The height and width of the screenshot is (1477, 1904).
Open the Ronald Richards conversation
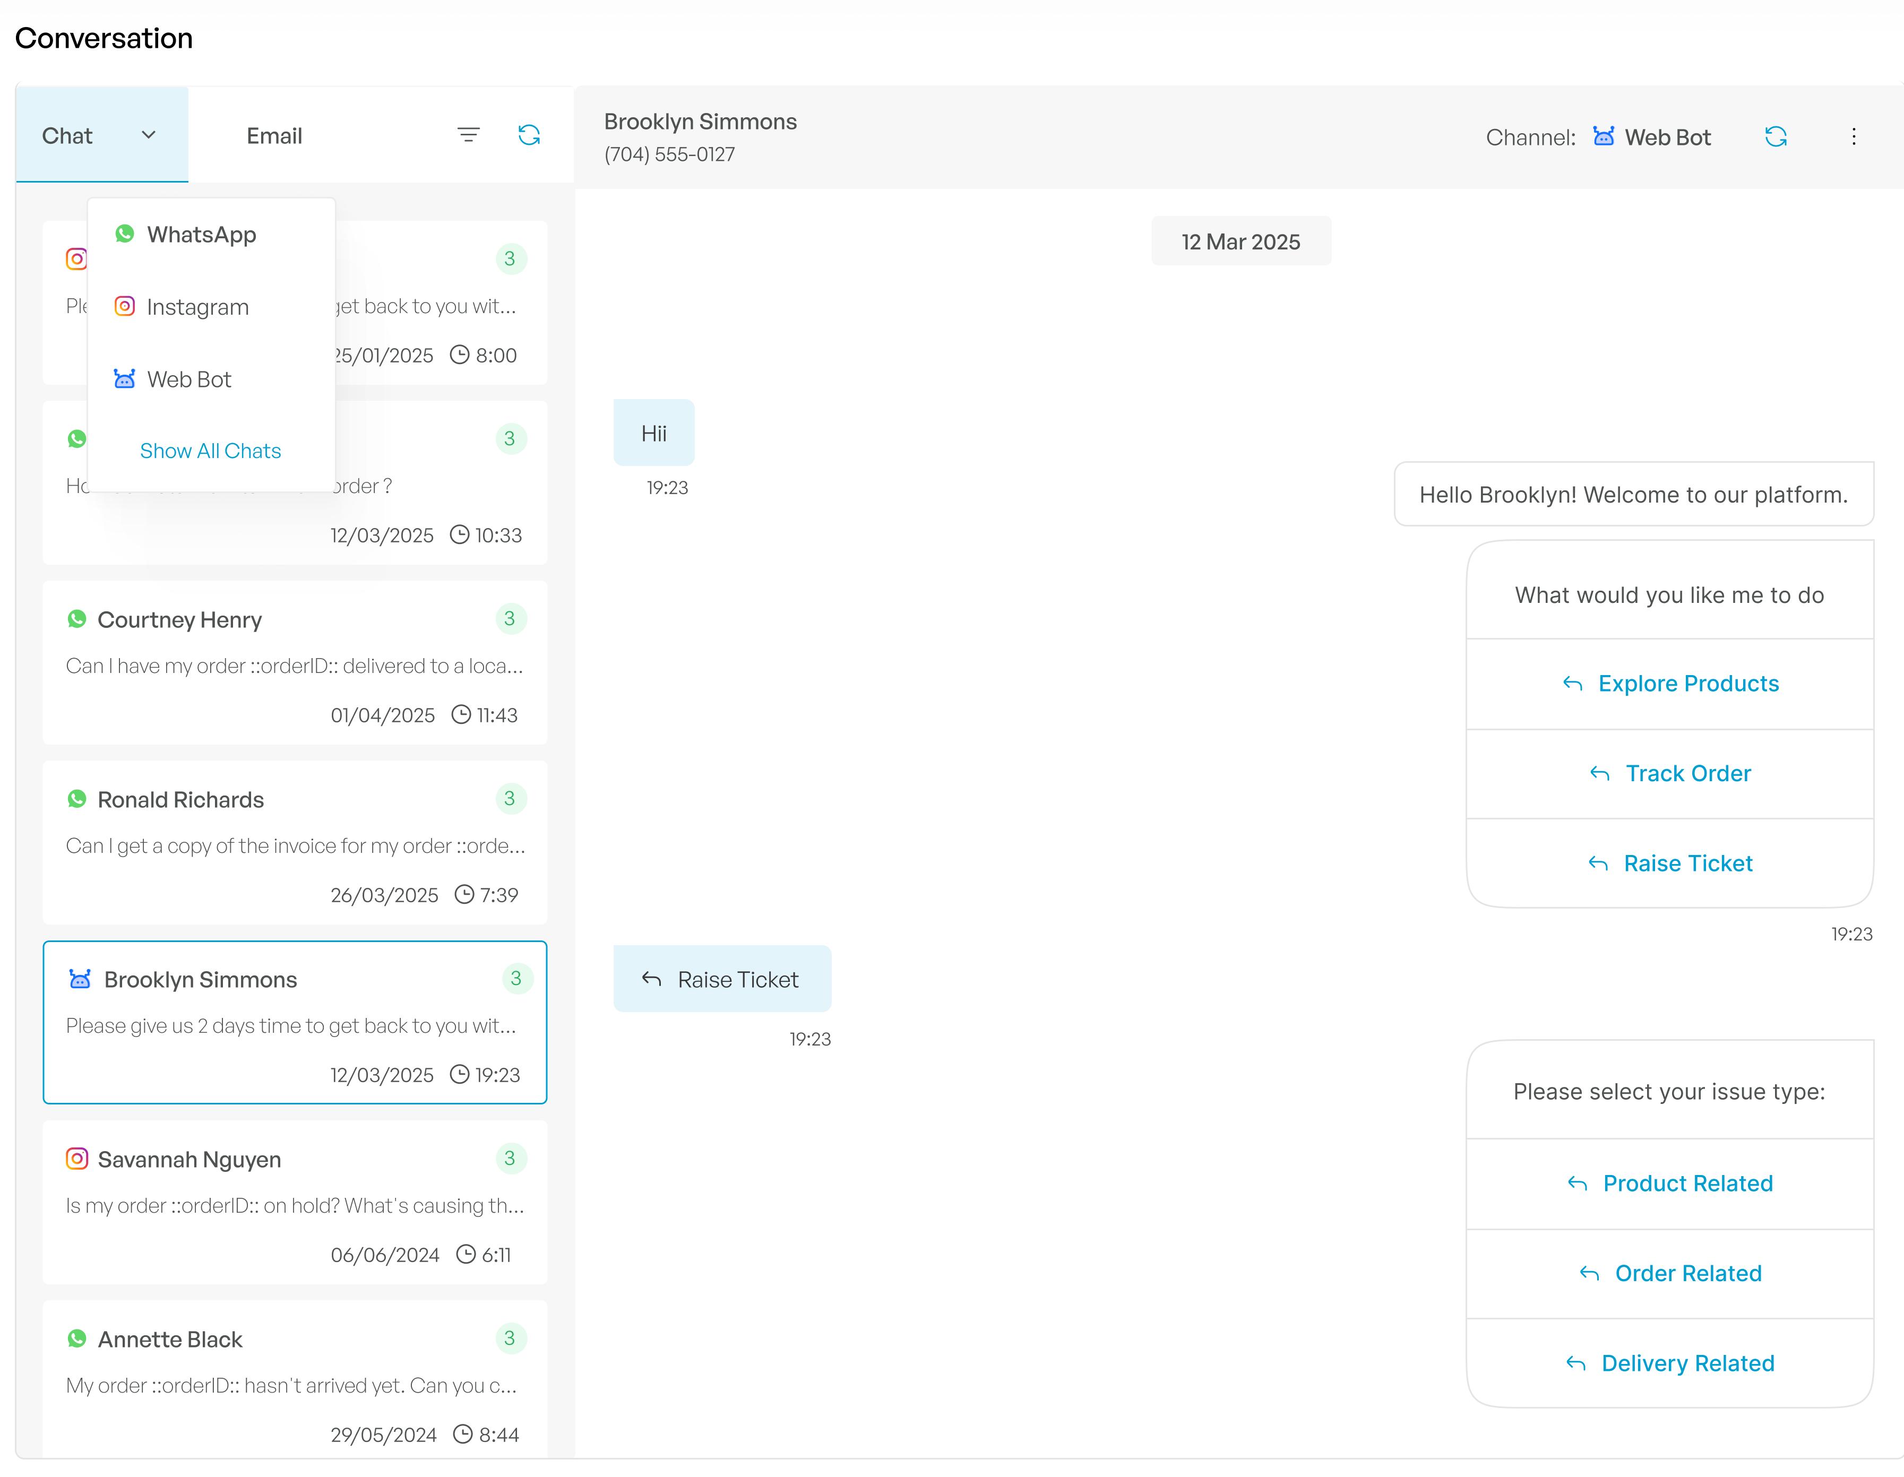(295, 841)
